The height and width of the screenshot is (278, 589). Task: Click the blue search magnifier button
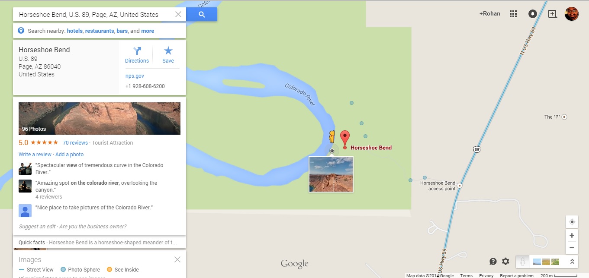(x=202, y=14)
